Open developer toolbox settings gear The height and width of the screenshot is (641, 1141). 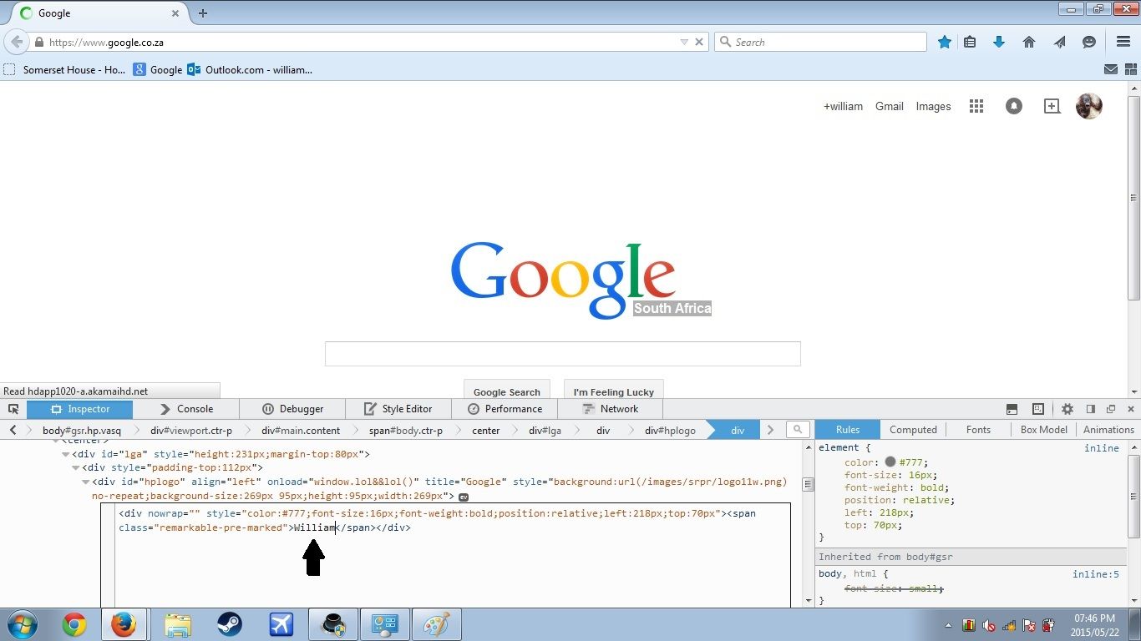[x=1067, y=409]
